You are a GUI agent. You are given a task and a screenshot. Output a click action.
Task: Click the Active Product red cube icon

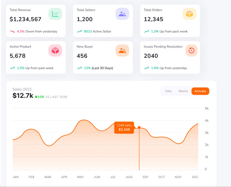tap(55, 50)
